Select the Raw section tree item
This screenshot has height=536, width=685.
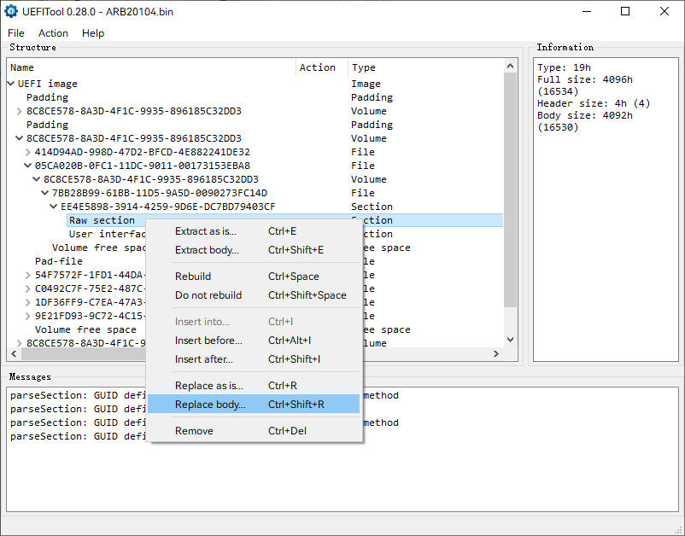[102, 220]
